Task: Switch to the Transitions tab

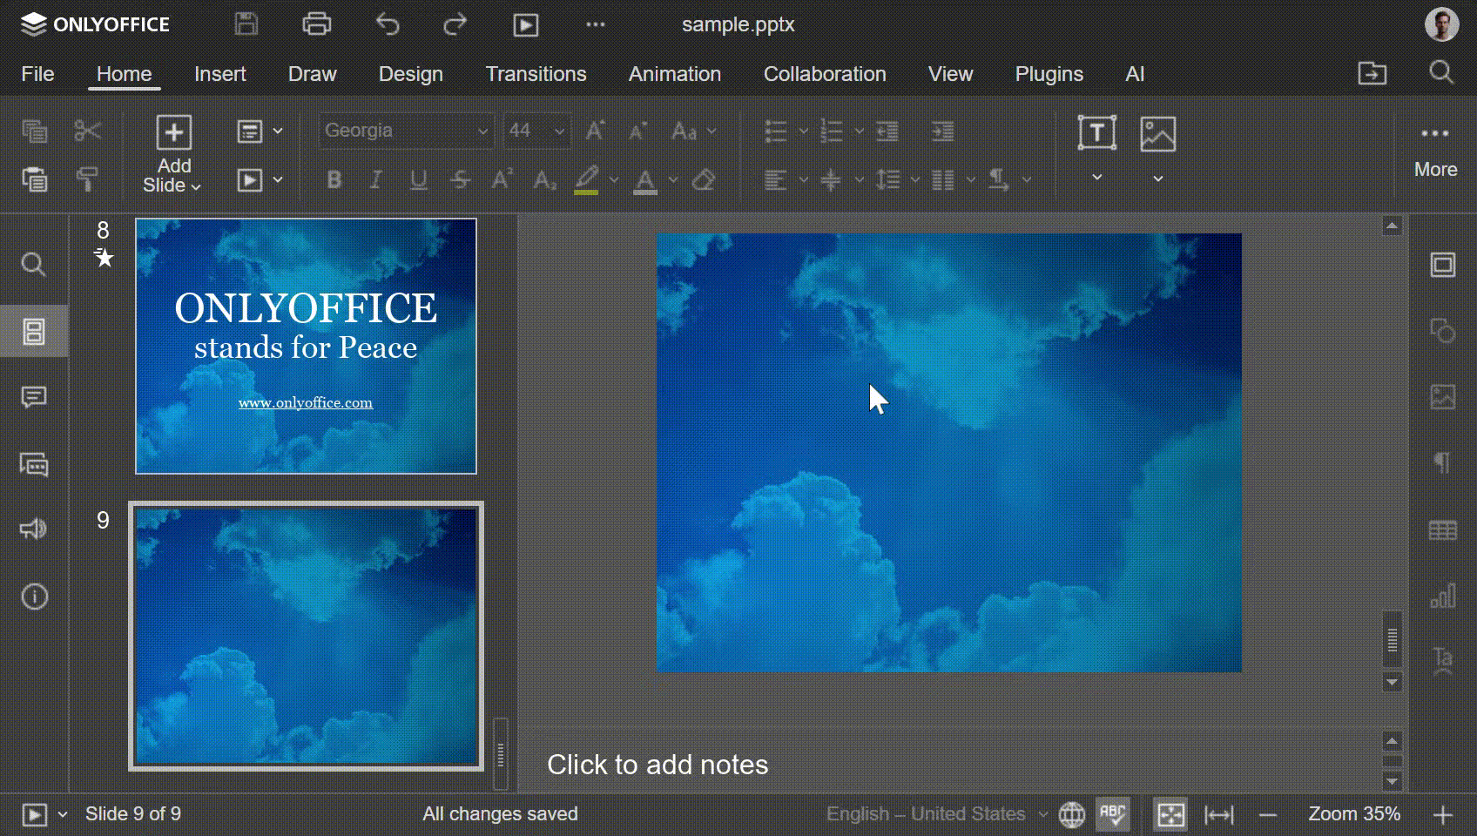Action: (x=536, y=74)
